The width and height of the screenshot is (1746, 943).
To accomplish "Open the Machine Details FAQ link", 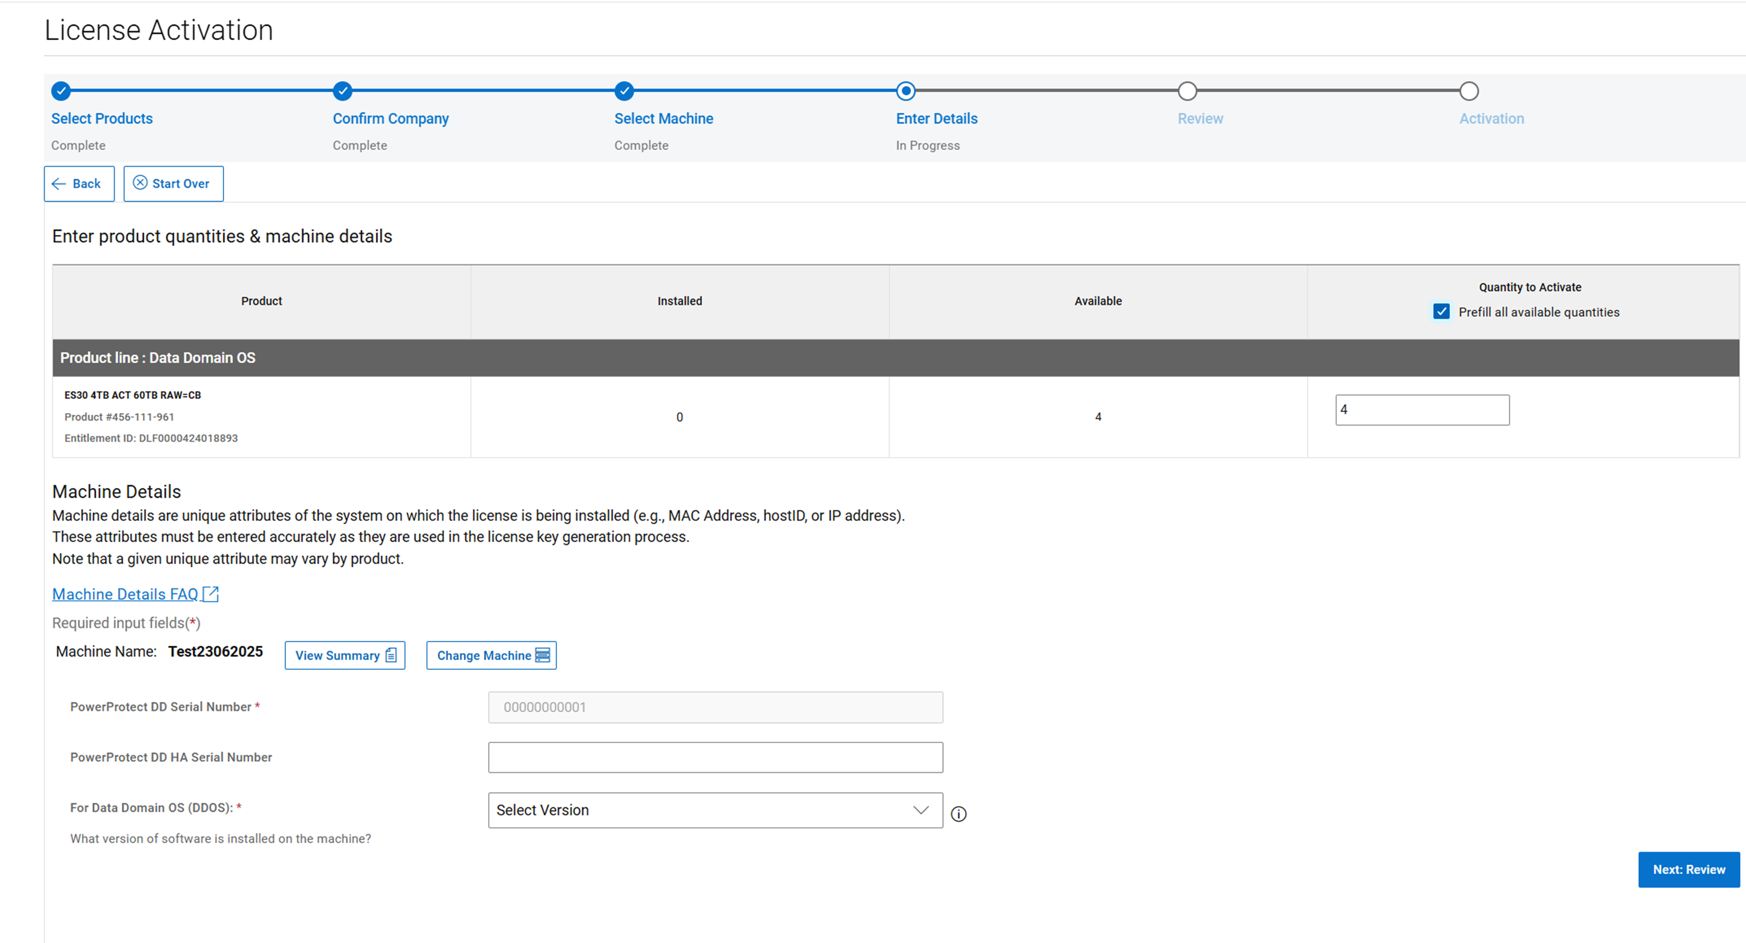I will (x=125, y=594).
